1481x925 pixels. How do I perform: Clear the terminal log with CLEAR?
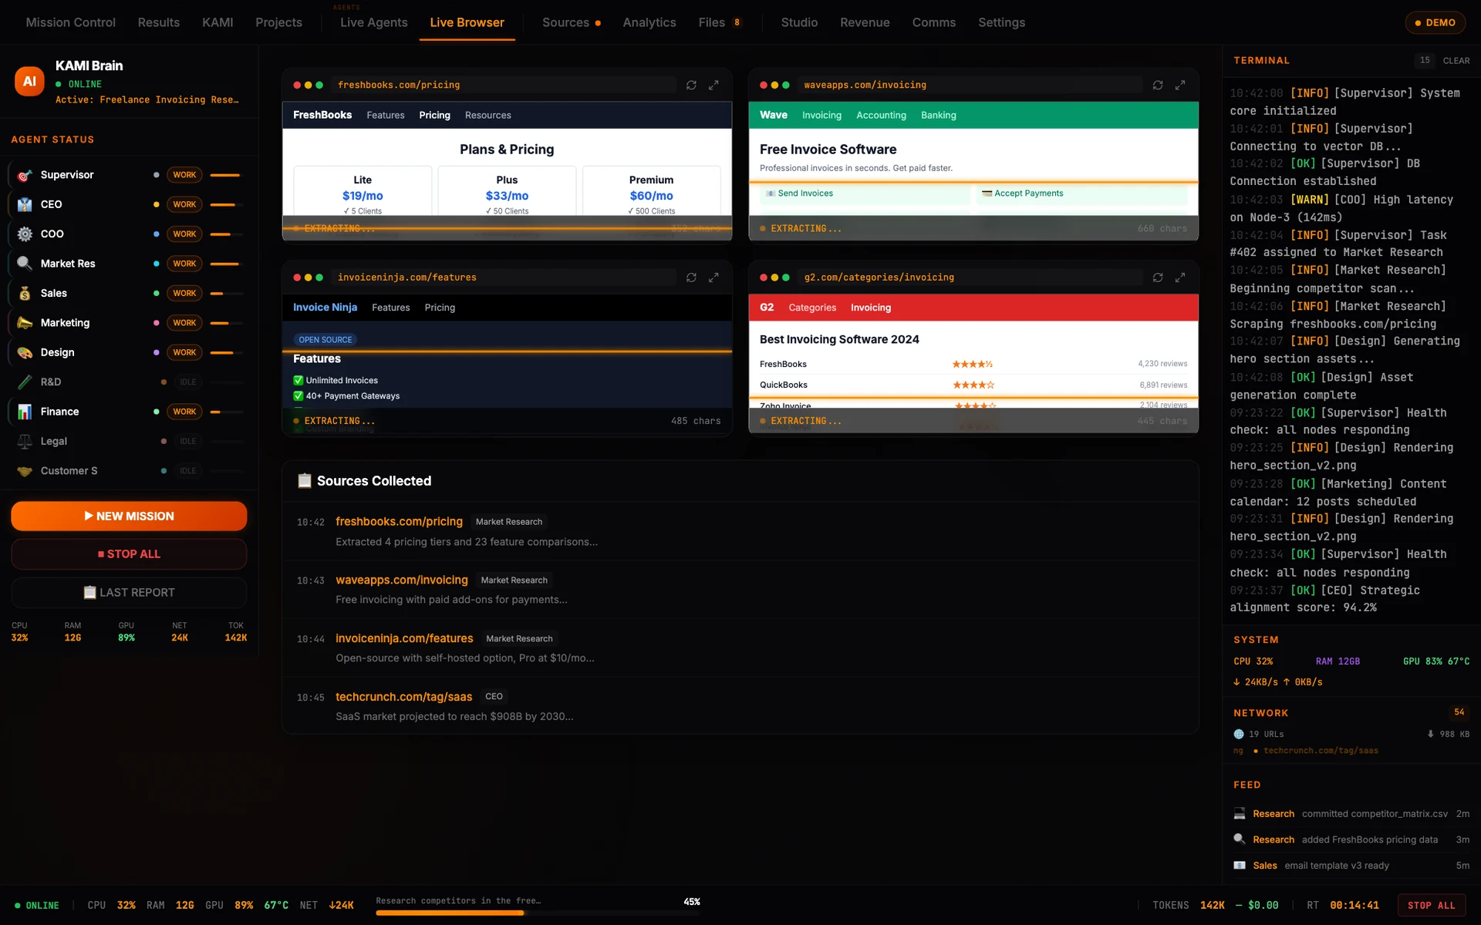pyautogui.click(x=1456, y=60)
